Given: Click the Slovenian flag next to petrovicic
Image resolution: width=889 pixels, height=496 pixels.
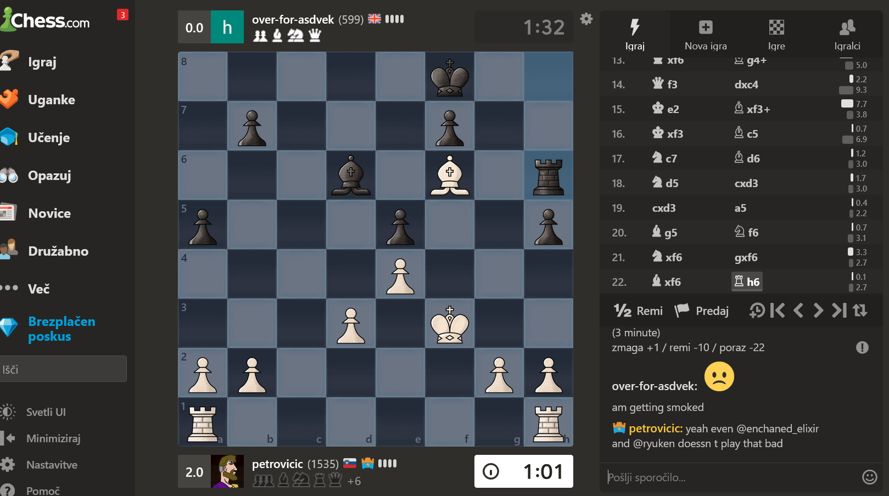Looking at the screenshot, I should (350, 464).
